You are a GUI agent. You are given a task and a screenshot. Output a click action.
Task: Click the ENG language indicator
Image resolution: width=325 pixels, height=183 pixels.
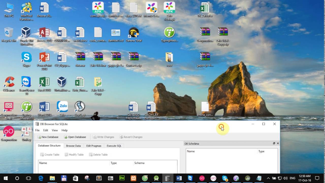click(292, 178)
